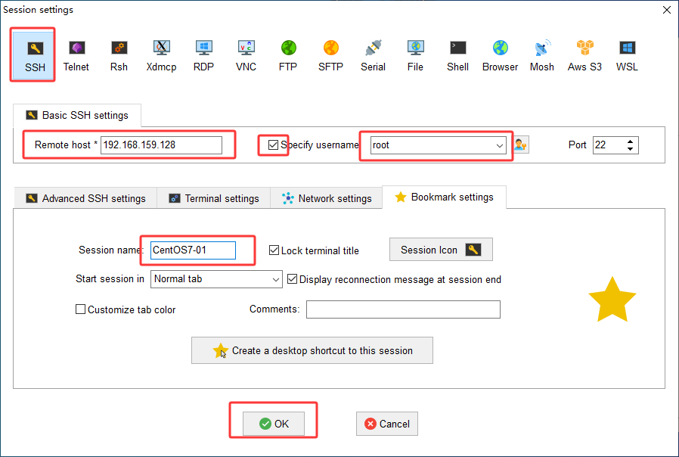
Task: Open Start session in Normal tab dropdown
Action: (216, 279)
